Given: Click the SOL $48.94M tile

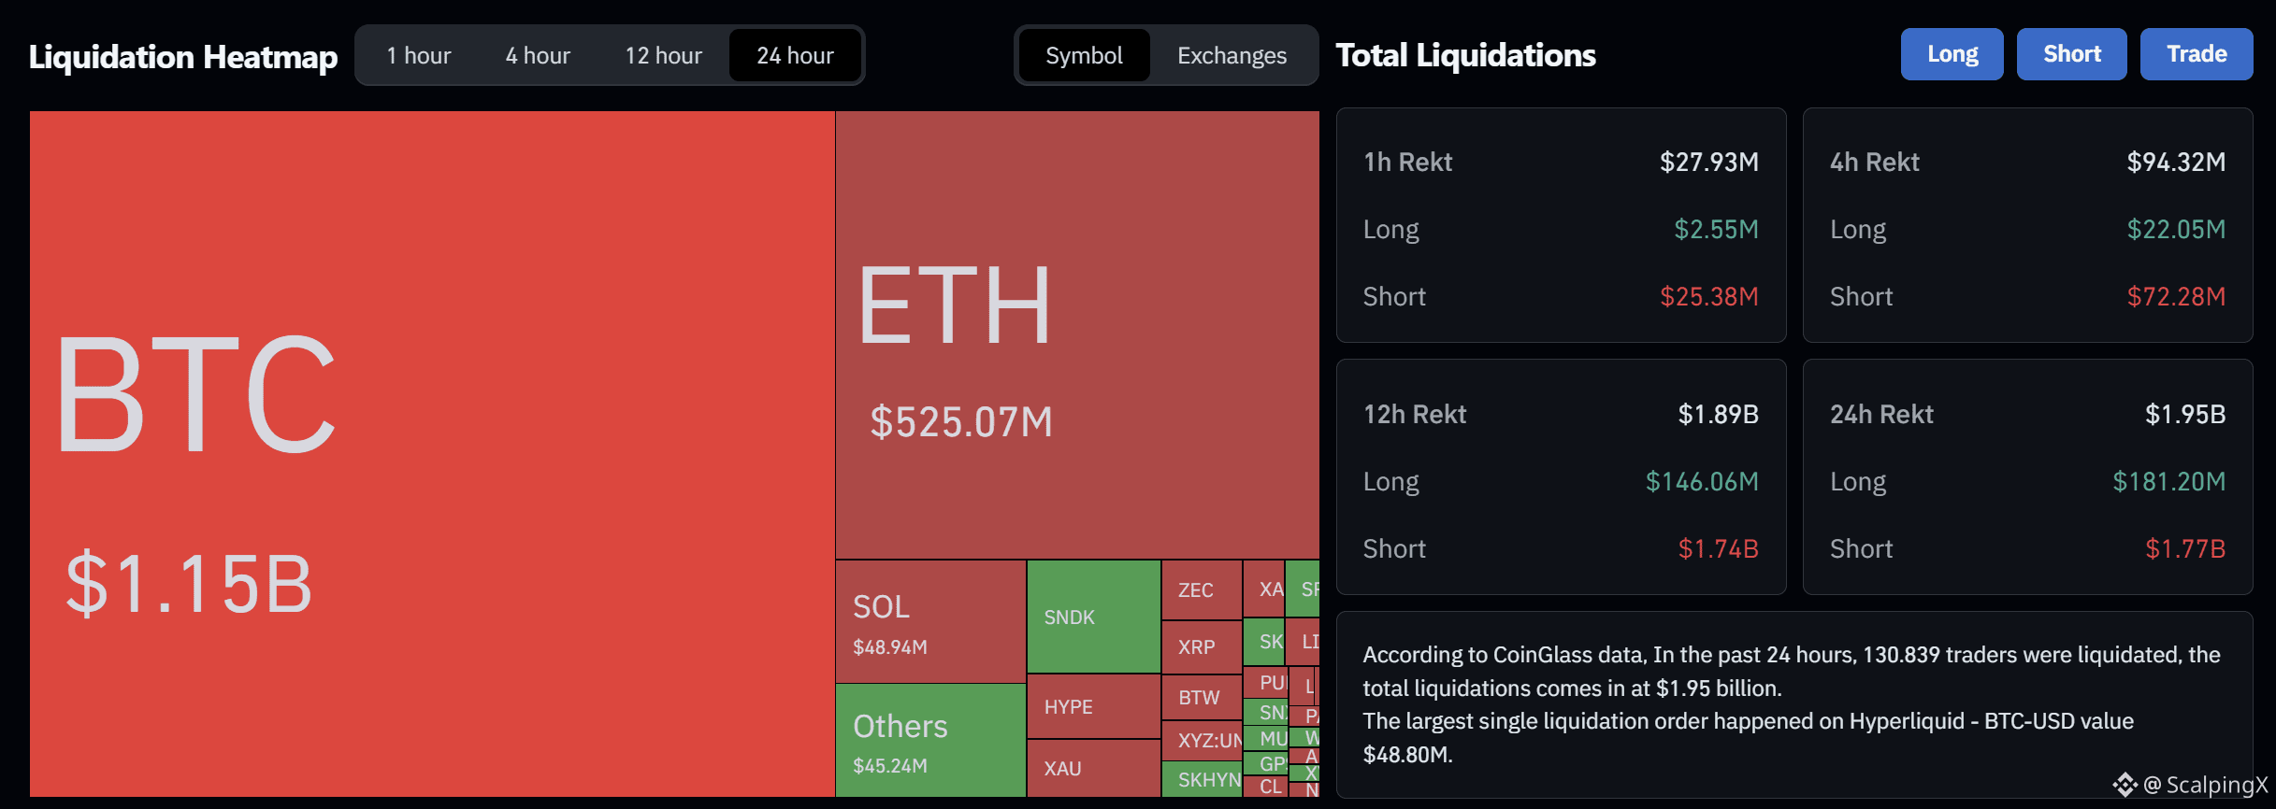Looking at the screenshot, I should [x=930, y=621].
